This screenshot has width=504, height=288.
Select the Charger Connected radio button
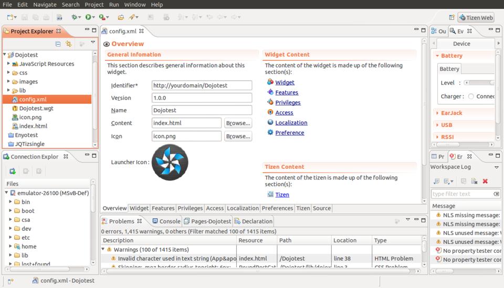click(471, 97)
